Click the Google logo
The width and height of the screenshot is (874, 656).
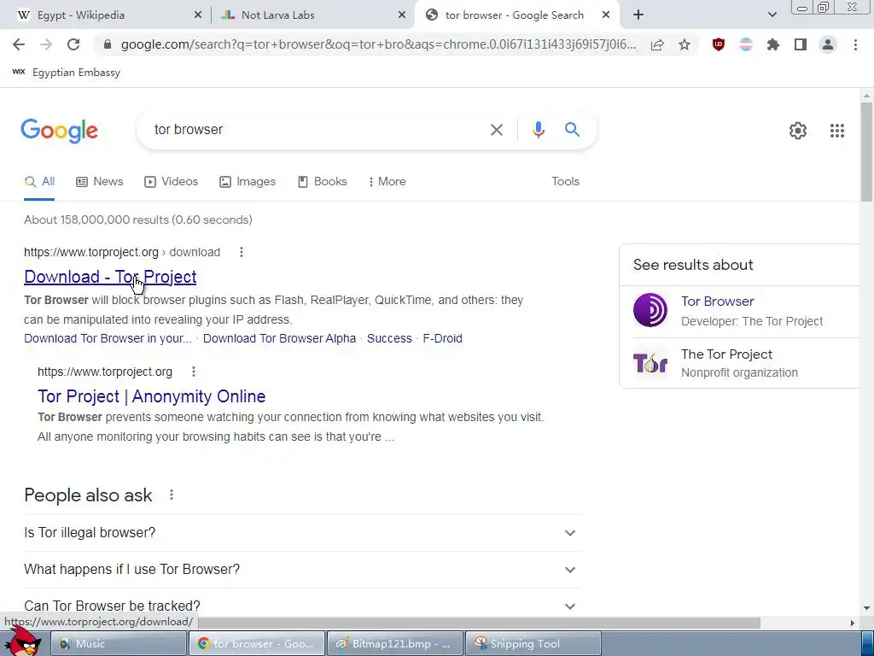[x=60, y=131]
